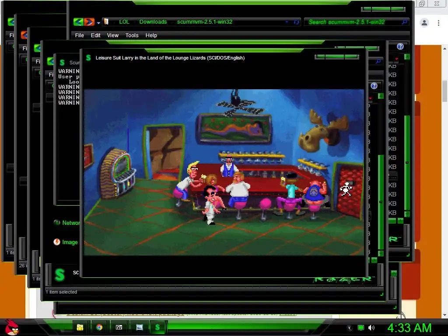Open the Help menu
Screen dimensions: 448x336
click(151, 35)
